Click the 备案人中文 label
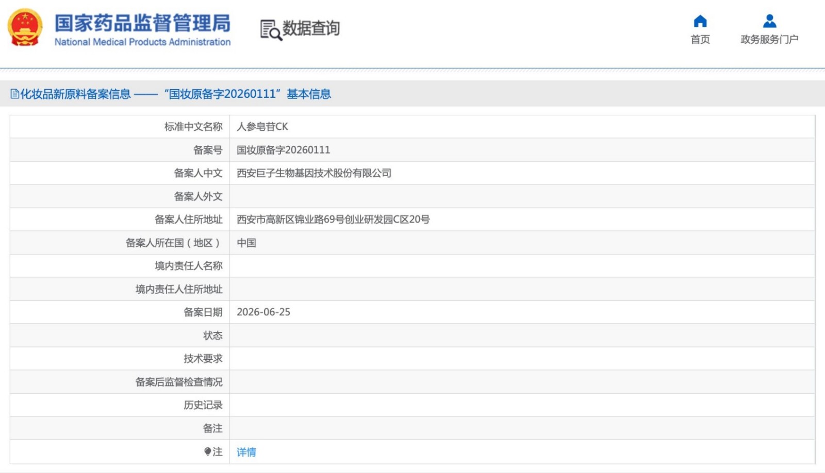This screenshot has height=473, width=825. [x=198, y=173]
